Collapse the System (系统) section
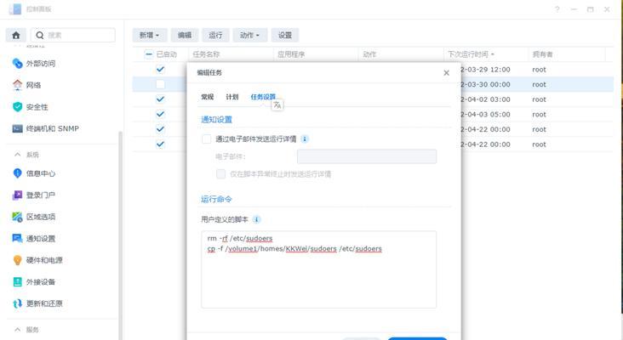Image resolution: width=623 pixels, height=340 pixels. point(18,155)
